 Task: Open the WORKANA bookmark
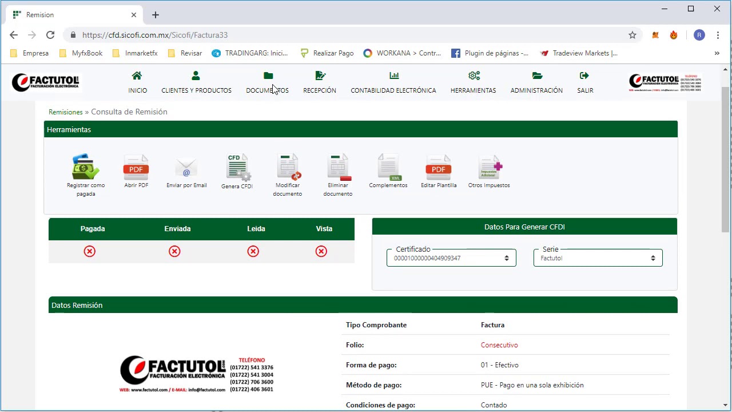tap(402, 53)
